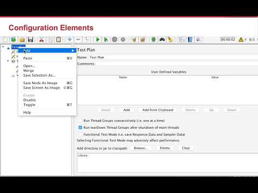Click the Clear classpath button
The width and height of the screenshot is (258, 193).
click(186, 148)
